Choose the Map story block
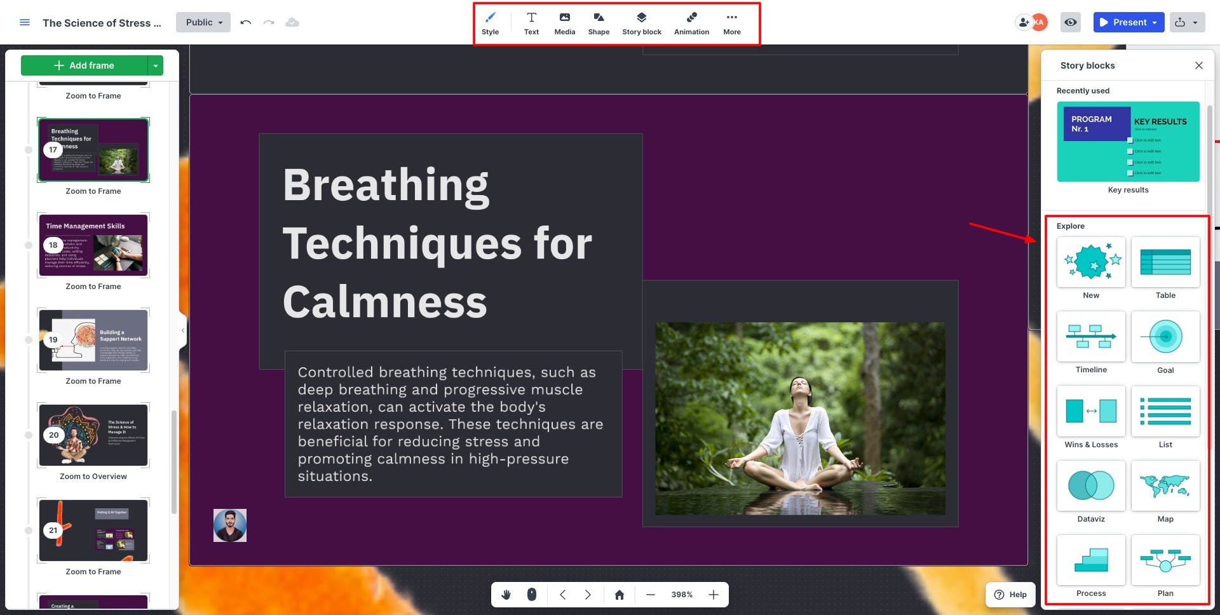The height and width of the screenshot is (615, 1220). pyautogui.click(x=1165, y=485)
